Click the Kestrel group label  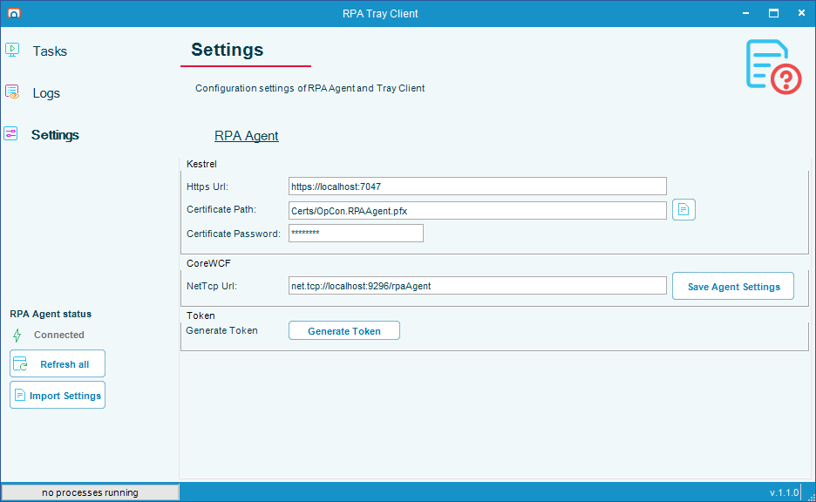click(201, 164)
